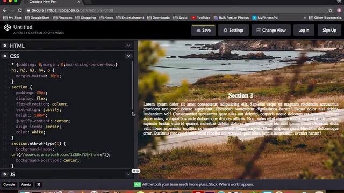Open Finances bookmark folder
The height and width of the screenshot is (193, 344).
coord(62,18)
